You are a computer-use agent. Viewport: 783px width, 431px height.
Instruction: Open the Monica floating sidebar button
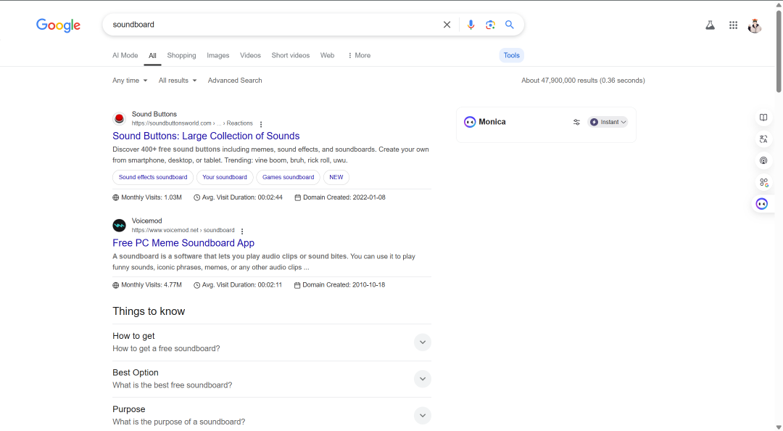pyautogui.click(x=762, y=203)
